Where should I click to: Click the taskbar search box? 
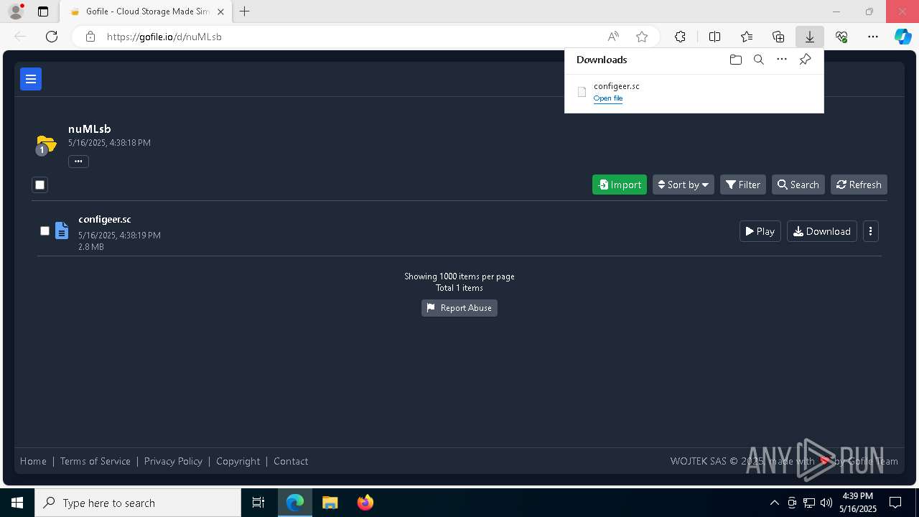click(x=138, y=503)
